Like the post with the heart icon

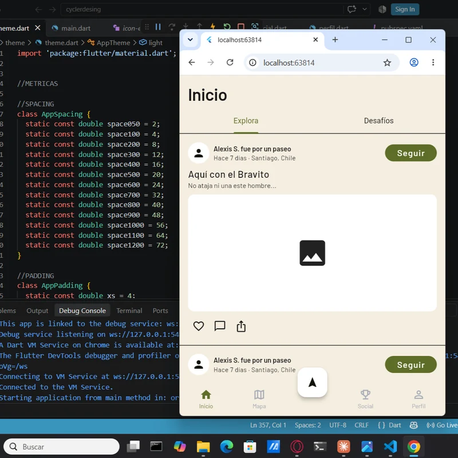click(x=199, y=326)
